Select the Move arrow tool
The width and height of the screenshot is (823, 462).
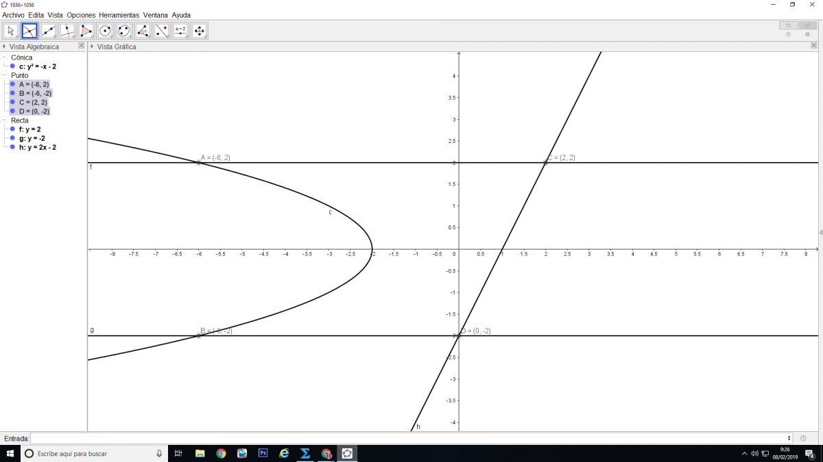(x=11, y=31)
